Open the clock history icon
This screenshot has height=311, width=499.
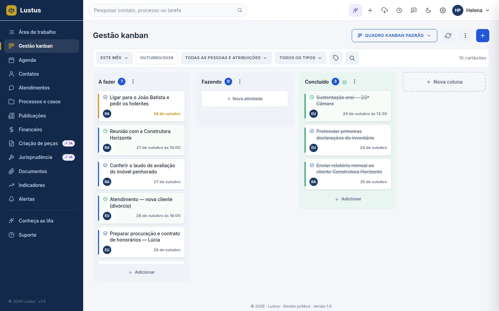[x=399, y=10]
